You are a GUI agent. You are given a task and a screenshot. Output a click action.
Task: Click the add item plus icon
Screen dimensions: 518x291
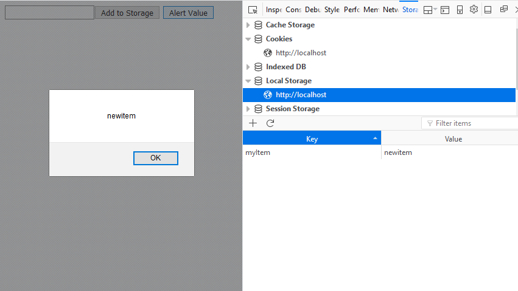(x=253, y=123)
